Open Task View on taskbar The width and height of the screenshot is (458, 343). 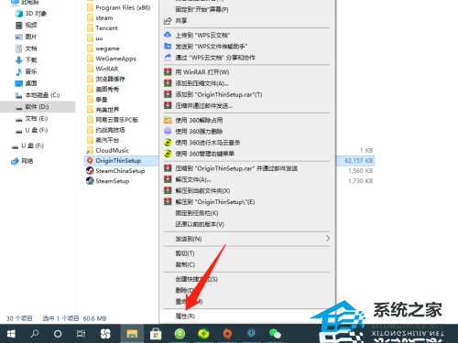81,334
